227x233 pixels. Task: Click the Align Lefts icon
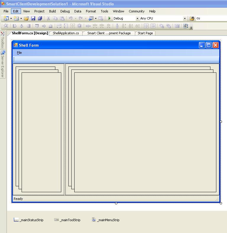15,26
